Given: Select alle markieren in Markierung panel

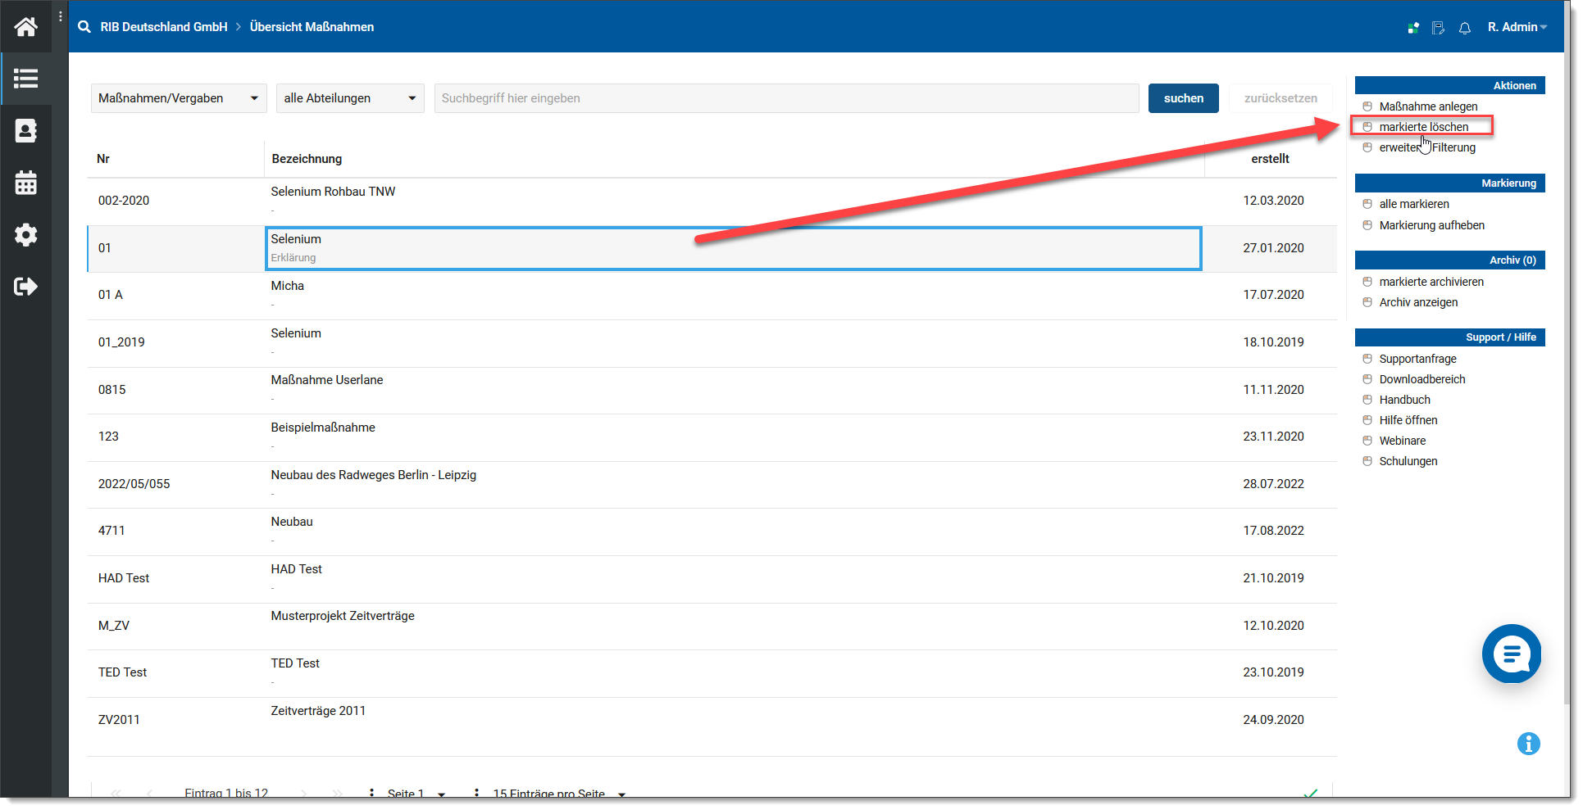Looking at the screenshot, I should click(1413, 204).
